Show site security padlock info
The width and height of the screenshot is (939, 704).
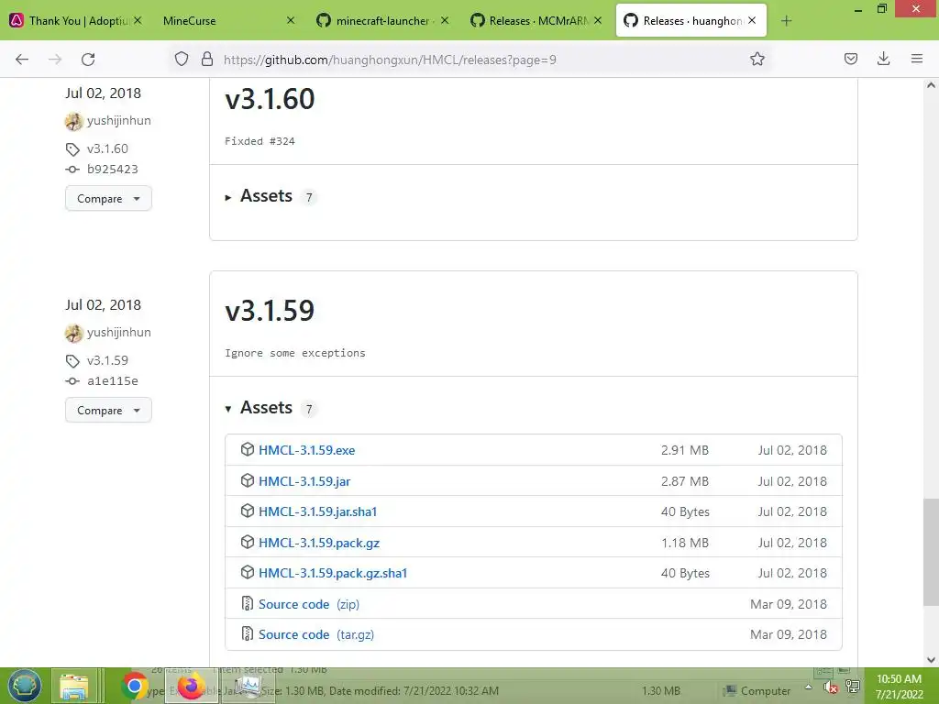[207, 59]
